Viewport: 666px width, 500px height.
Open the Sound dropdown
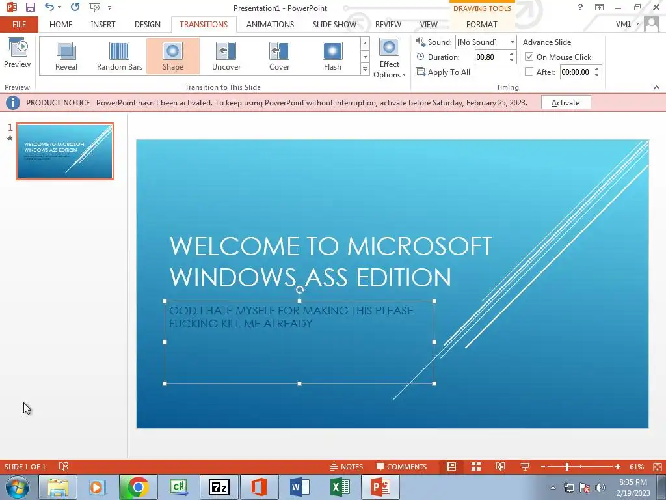[512, 42]
